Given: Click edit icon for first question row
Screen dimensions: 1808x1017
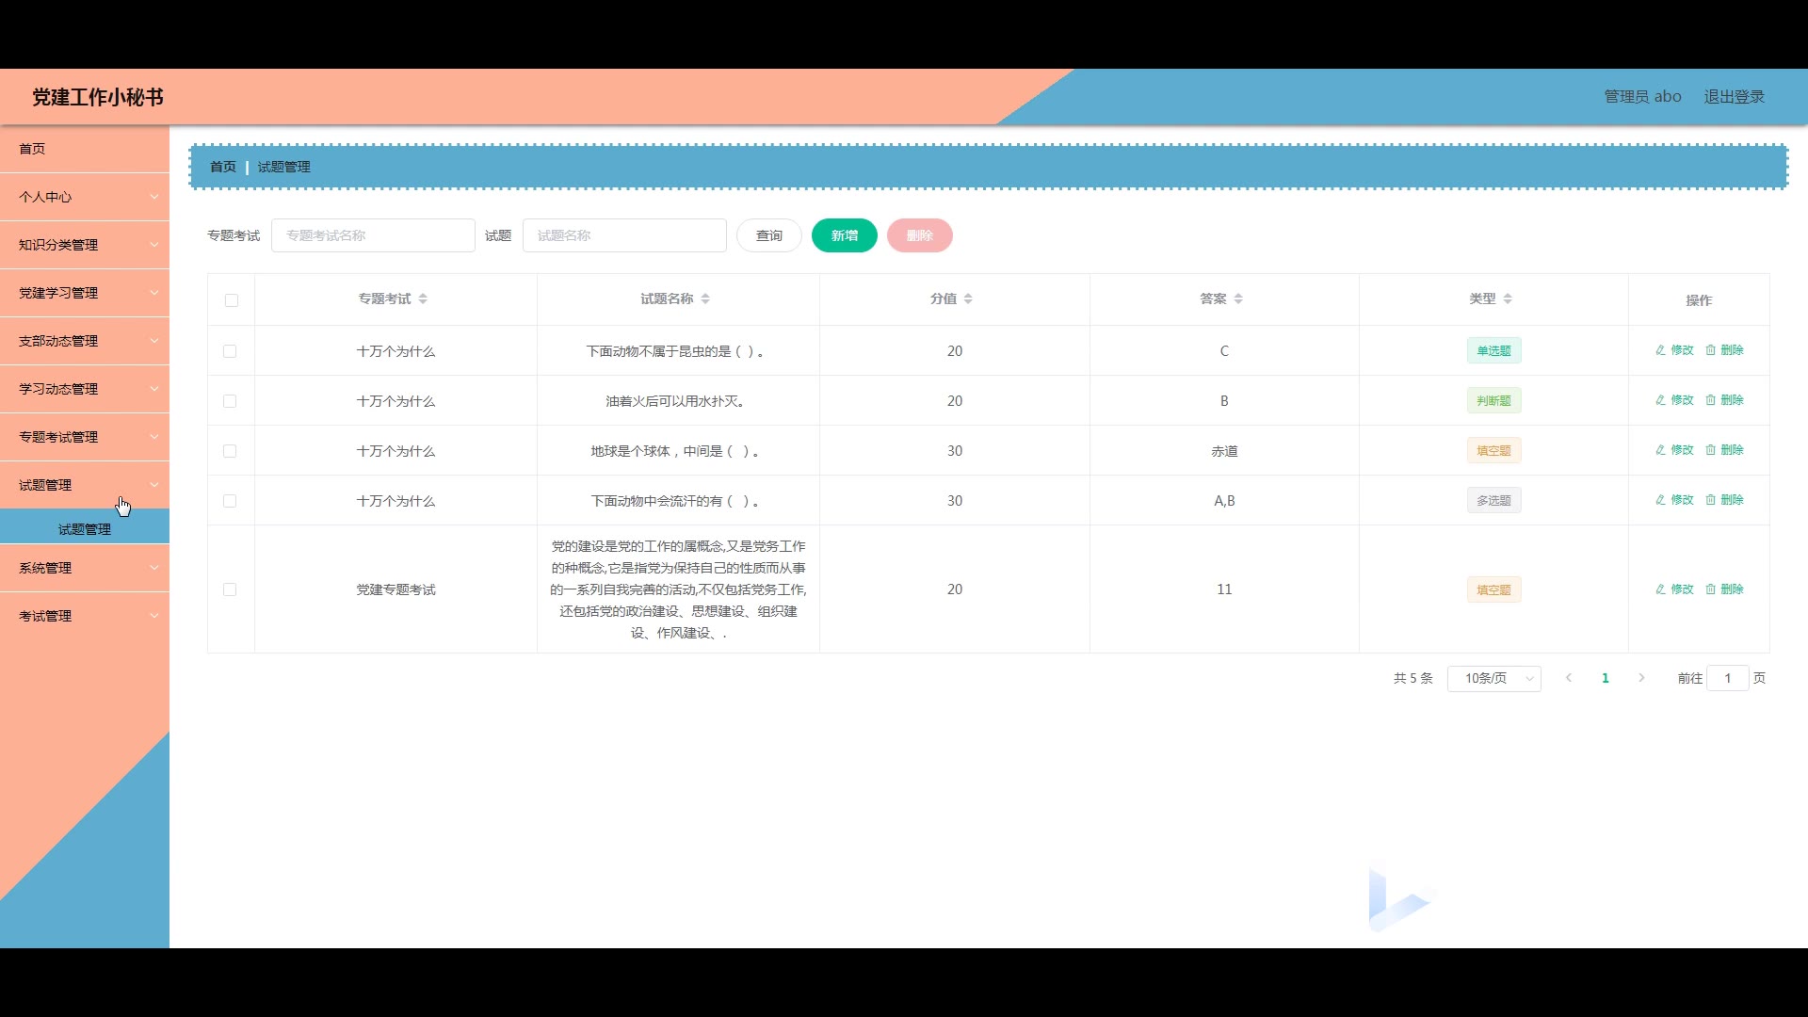Looking at the screenshot, I should coord(1661,350).
